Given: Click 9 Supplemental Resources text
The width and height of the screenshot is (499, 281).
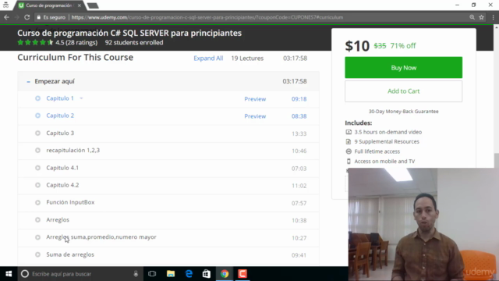Looking at the screenshot, I should click(x=387, y=141).
